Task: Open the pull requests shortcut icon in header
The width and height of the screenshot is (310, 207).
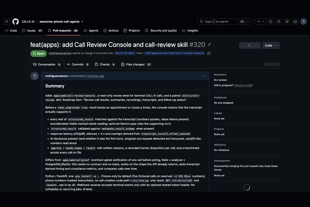Action: pos(279,22)
